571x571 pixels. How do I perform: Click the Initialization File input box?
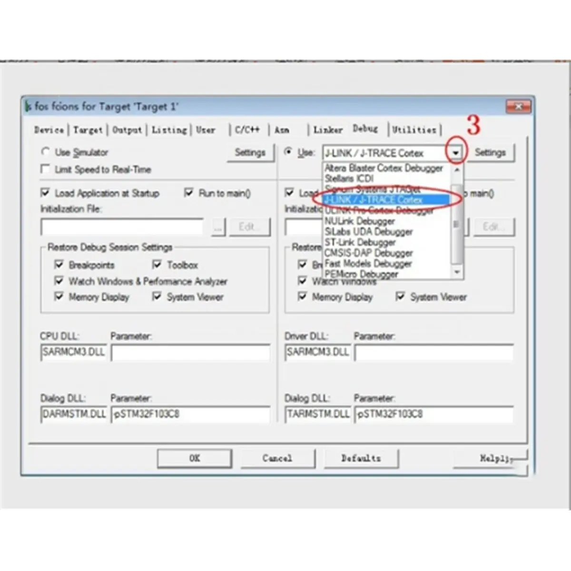121,226
